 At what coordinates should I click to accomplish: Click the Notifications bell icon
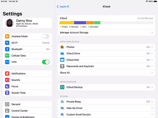pos(7,73)
